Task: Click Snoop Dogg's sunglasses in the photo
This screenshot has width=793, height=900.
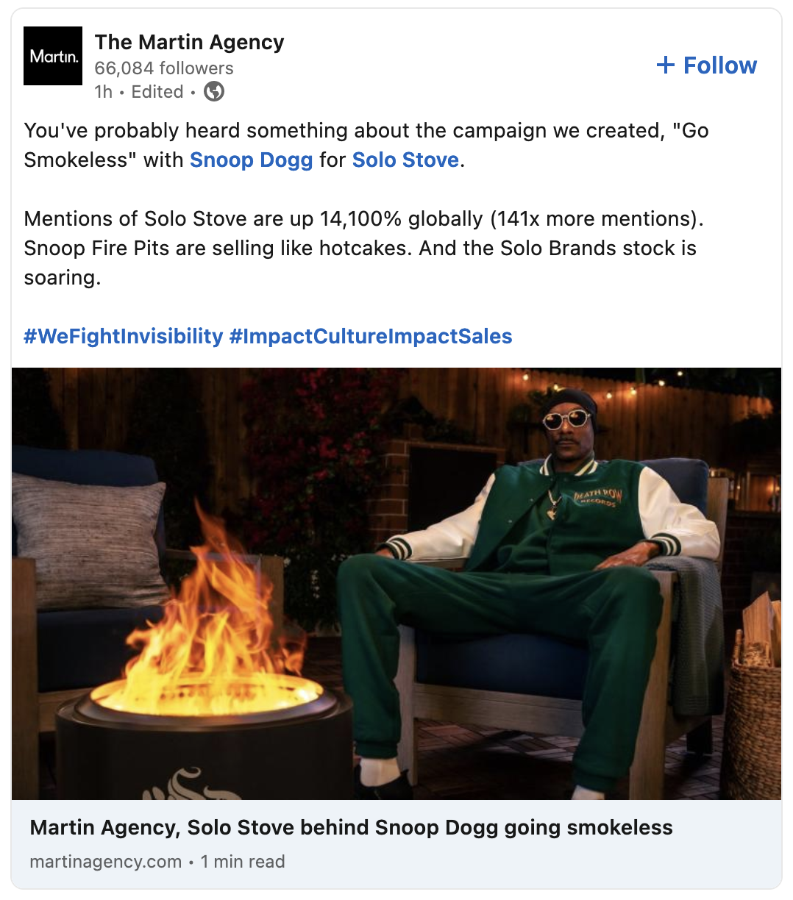Action: (x=567, y=420)
